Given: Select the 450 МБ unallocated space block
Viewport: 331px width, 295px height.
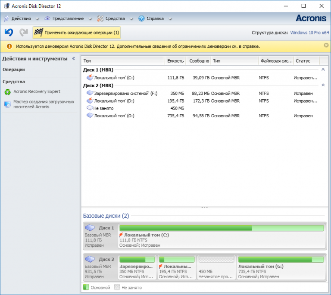Looking at the screenshot, I should point(216,267).
